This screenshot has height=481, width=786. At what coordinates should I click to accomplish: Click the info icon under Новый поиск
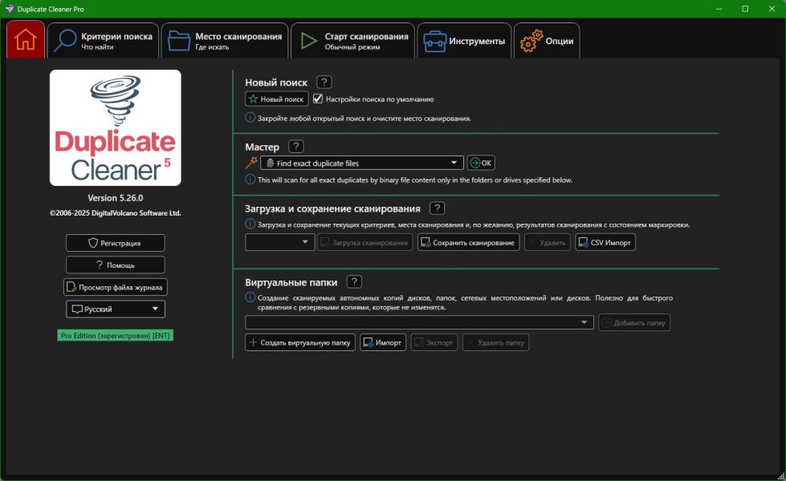click(x=250, y=118)
